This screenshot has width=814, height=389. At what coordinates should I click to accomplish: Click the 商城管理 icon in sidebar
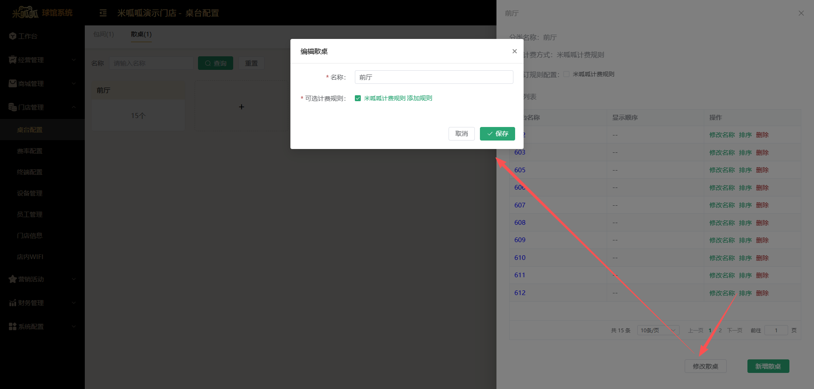12,83
